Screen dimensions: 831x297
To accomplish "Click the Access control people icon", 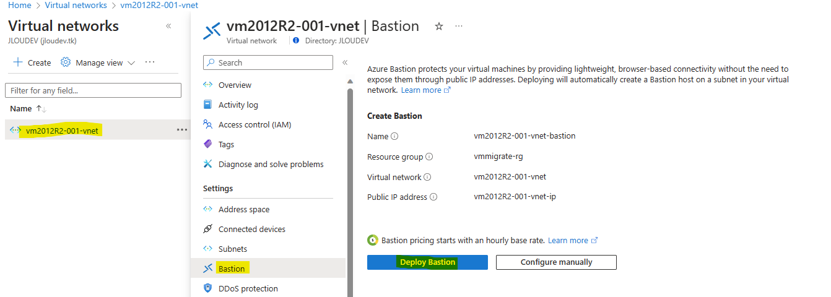I will [x=208, y=124].
